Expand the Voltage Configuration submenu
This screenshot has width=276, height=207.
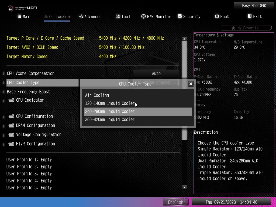pyautogui.click(x=39, y=134)
